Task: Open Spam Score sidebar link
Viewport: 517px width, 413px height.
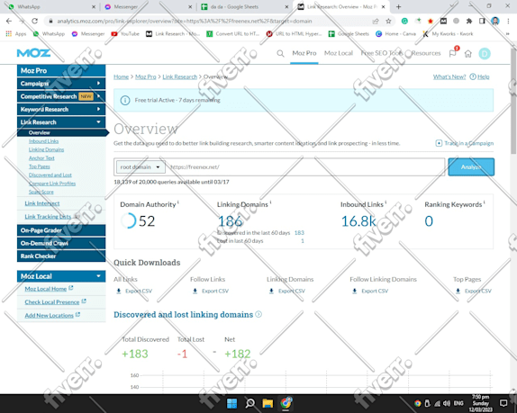Action: pos(41,192)
